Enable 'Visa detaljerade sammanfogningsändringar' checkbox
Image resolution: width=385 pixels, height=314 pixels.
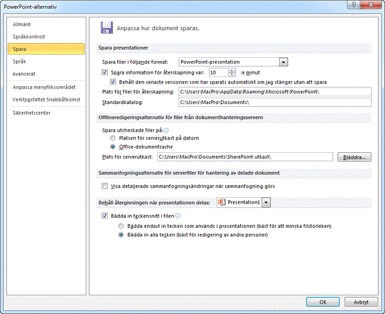pyautogui.click(x=105, y=186)
